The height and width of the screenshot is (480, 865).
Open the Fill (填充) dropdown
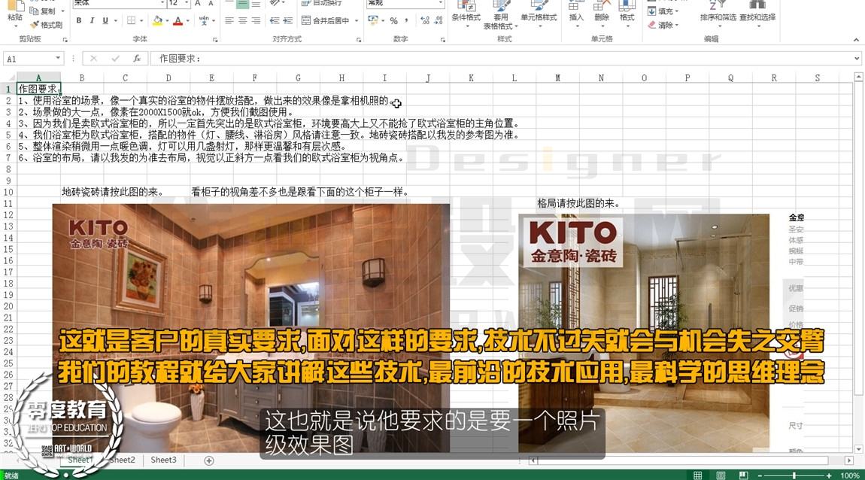tap(663, 11)
